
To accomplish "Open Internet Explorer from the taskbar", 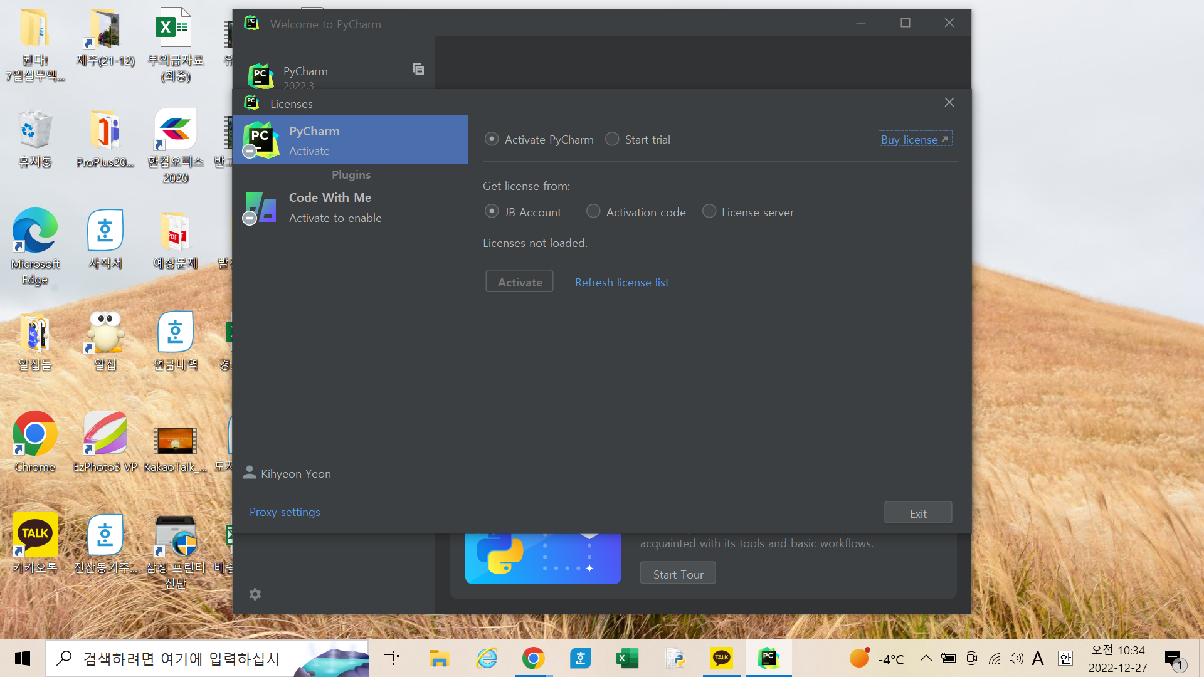I will pos(487,658).
